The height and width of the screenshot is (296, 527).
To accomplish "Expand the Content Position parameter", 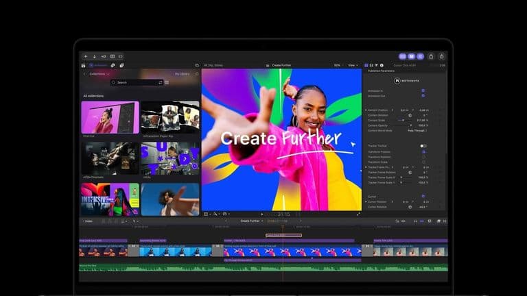I will click(366, 110).
